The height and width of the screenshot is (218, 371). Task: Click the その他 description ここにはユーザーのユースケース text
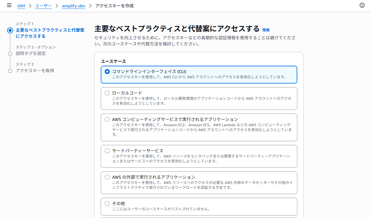tap(161, 209)
